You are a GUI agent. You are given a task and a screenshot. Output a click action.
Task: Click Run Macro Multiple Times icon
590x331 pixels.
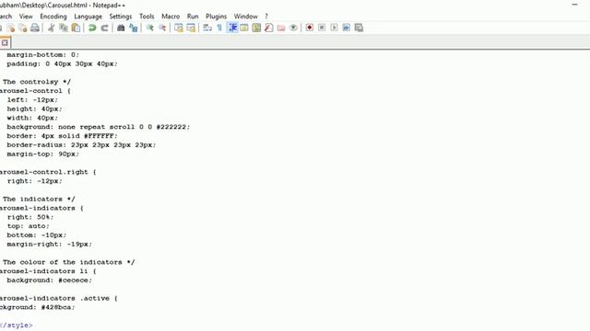pyautogui.click(x=347, y=28)
